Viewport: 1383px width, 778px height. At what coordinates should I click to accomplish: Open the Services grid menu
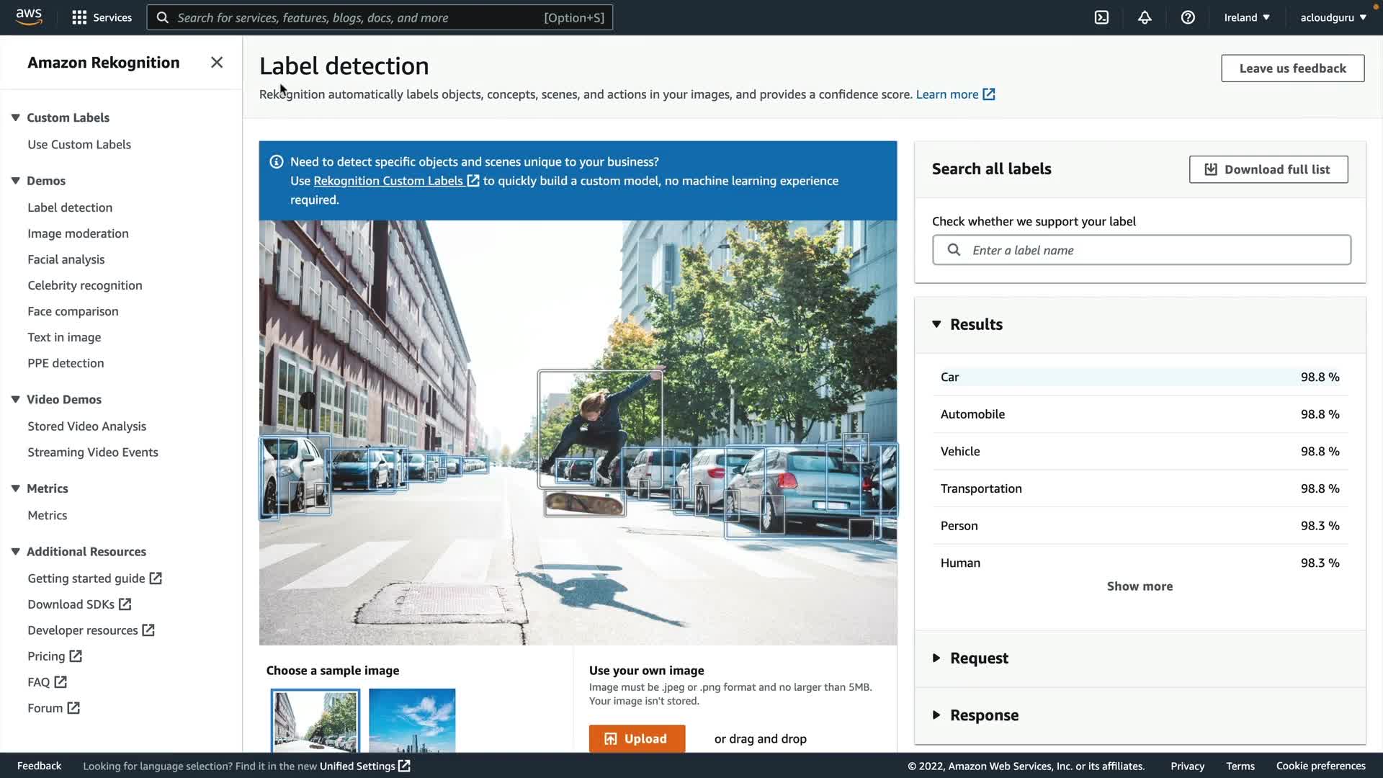click(x=102, y=17)
